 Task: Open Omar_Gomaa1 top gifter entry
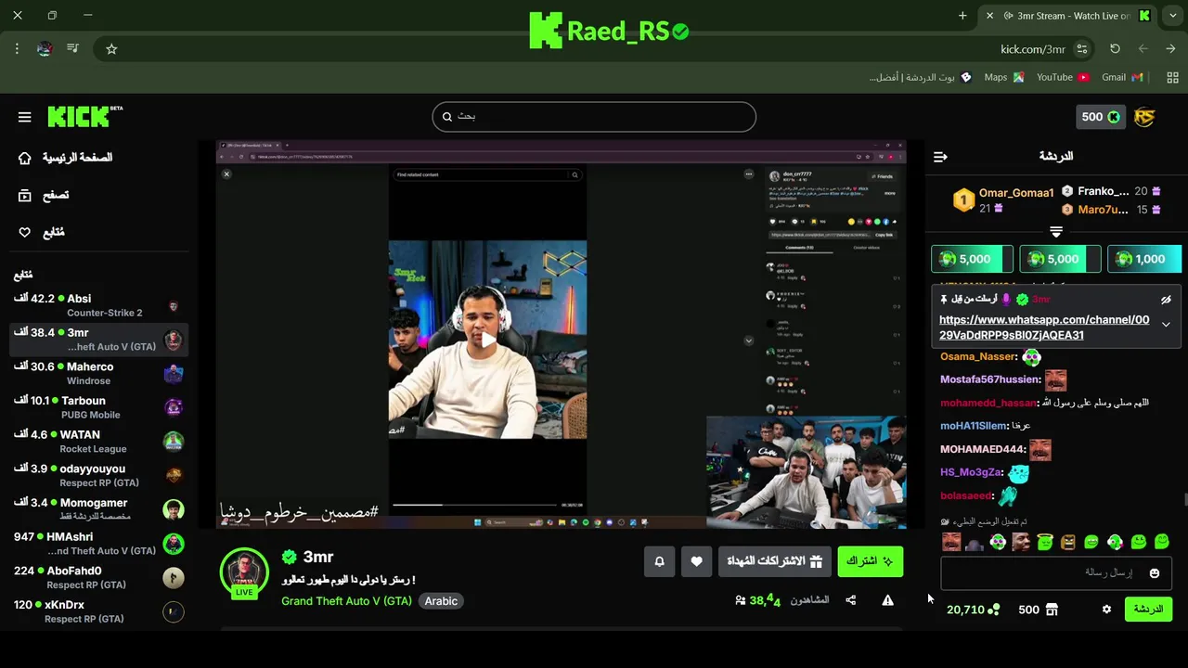pos(1004,199)
